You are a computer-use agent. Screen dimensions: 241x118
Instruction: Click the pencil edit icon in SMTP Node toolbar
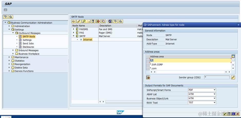pos(79,21)
